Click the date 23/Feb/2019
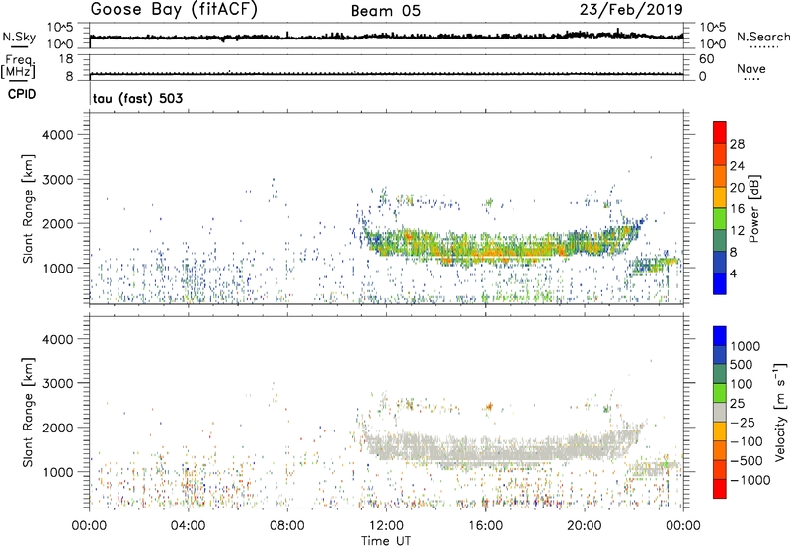Image resolution: width=790 pixels, height=547 pixels. (x=631, y=9)
